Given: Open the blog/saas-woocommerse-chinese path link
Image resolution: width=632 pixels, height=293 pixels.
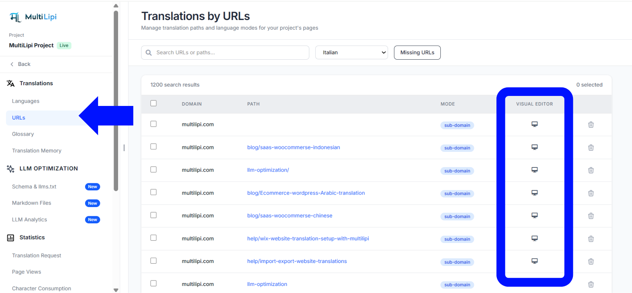Looking at the screenshot, I should click(290, 216).
